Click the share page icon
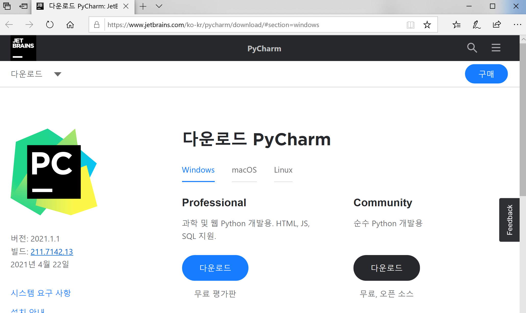 tap(497, 25)
